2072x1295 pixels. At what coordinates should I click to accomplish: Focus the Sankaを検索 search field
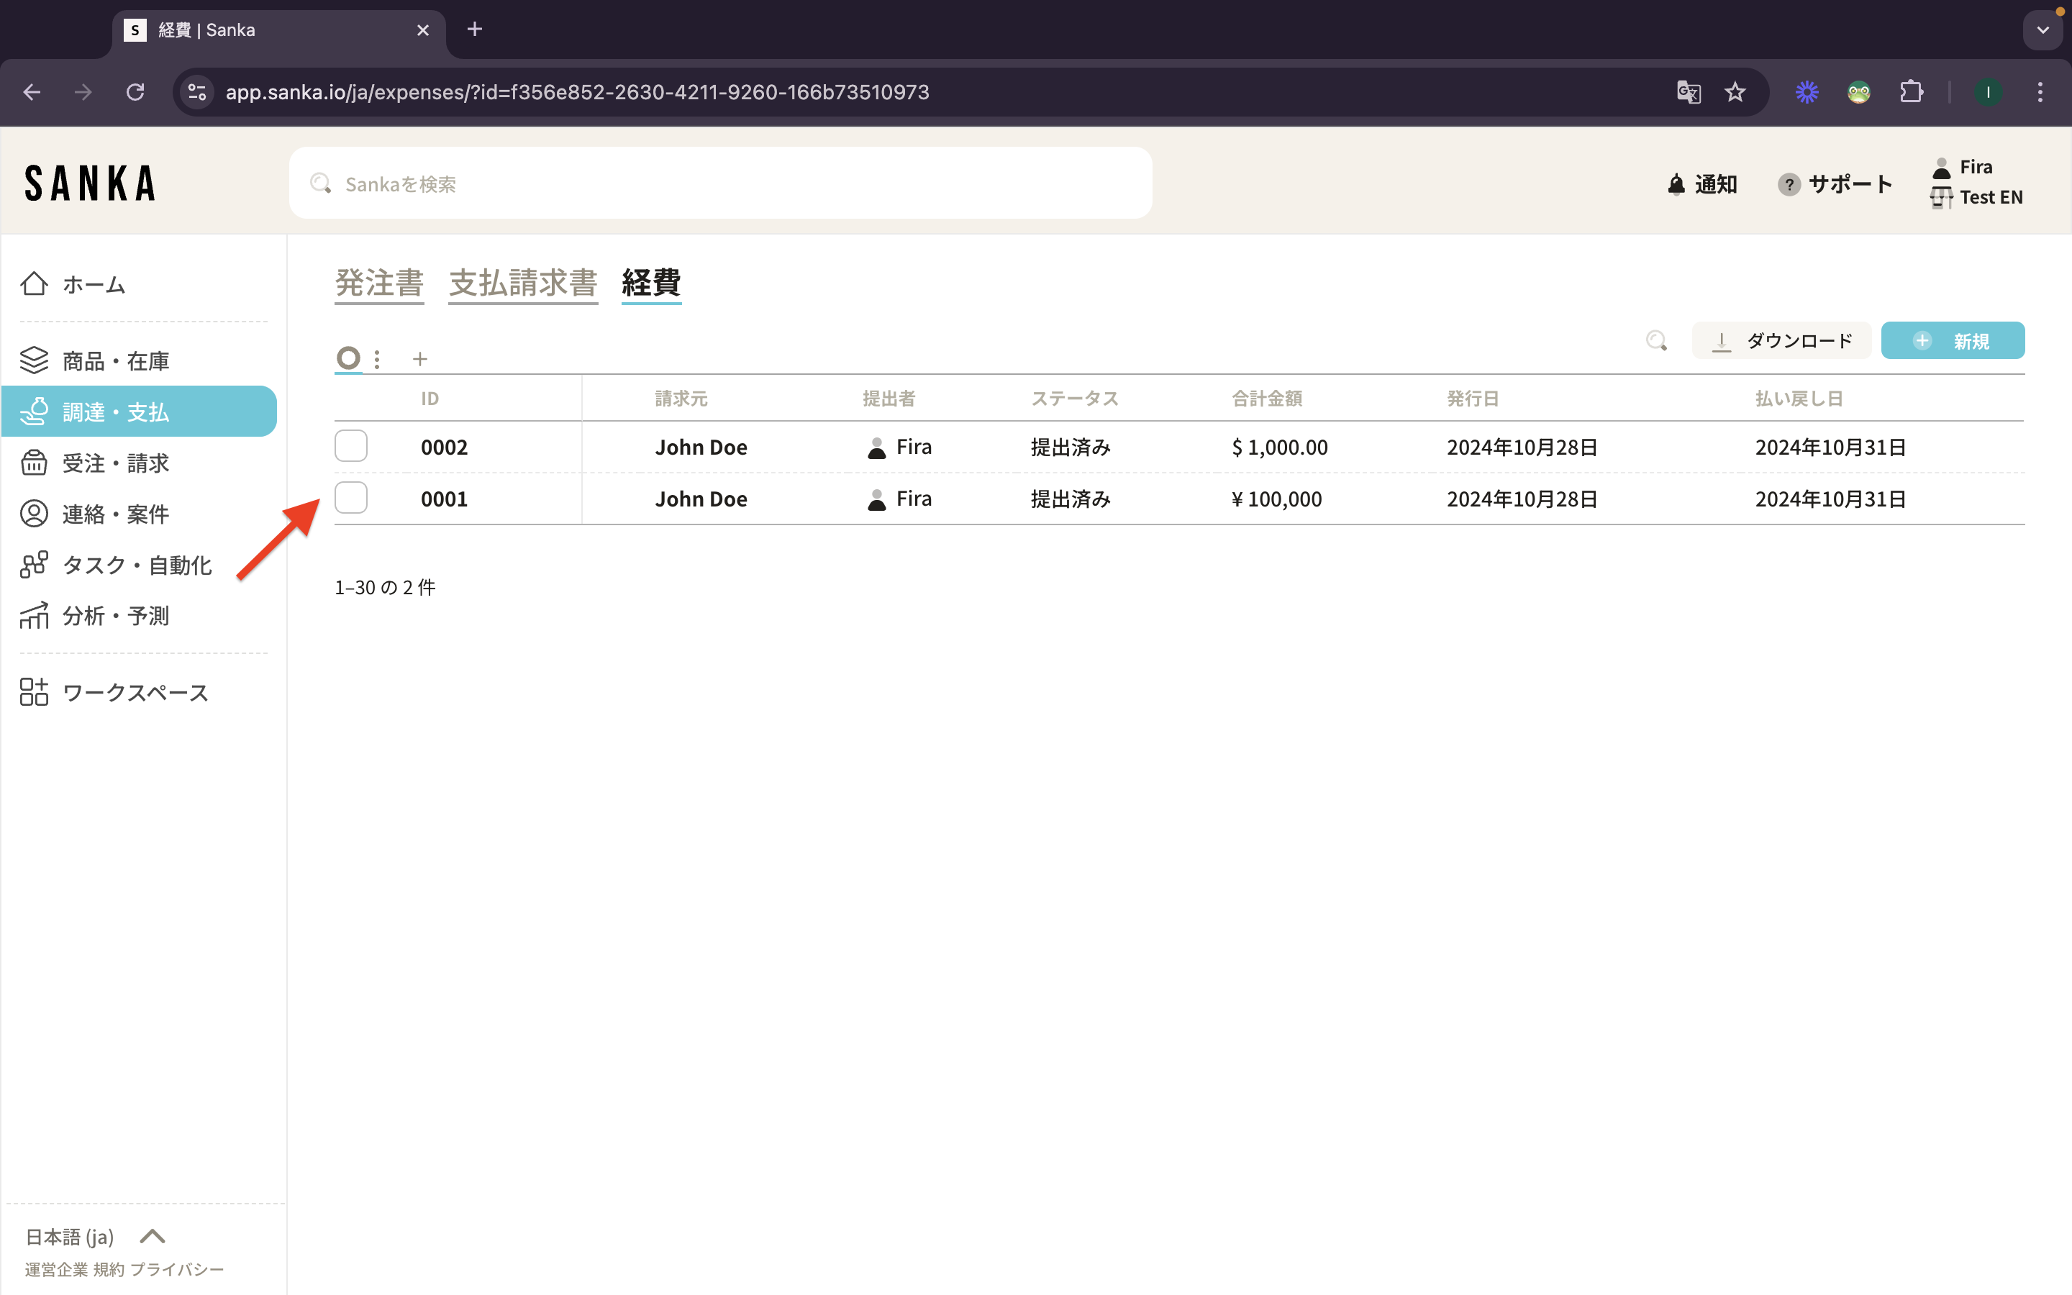coord(719,183)
